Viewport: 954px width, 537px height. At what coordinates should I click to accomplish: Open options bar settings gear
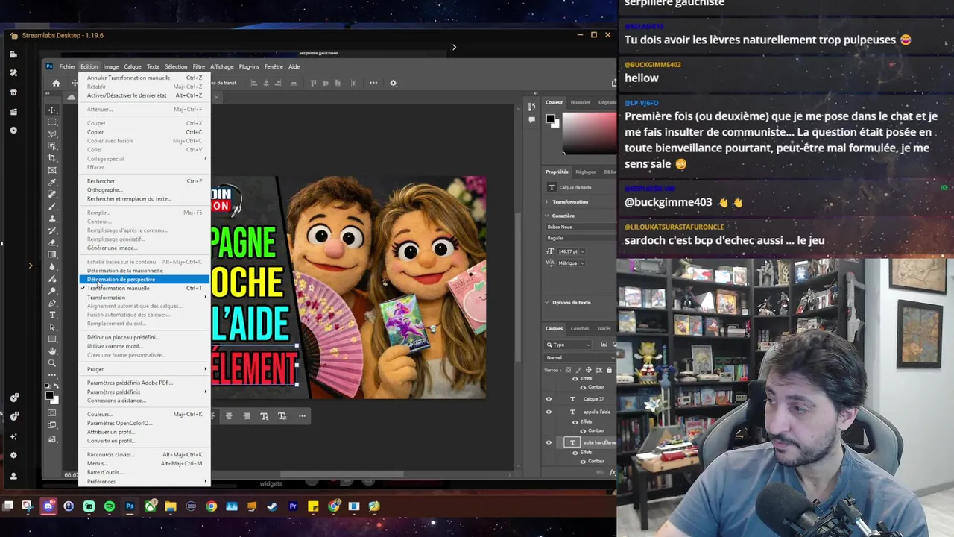[x=394, y=83]
